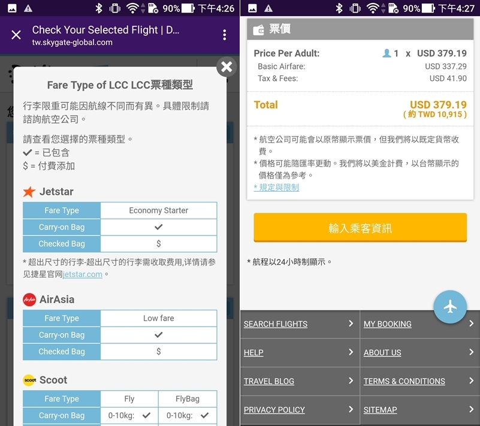Tap the 輸入乘客資訊 button
This screenshot has height=426, width=480.
point(360,228)
